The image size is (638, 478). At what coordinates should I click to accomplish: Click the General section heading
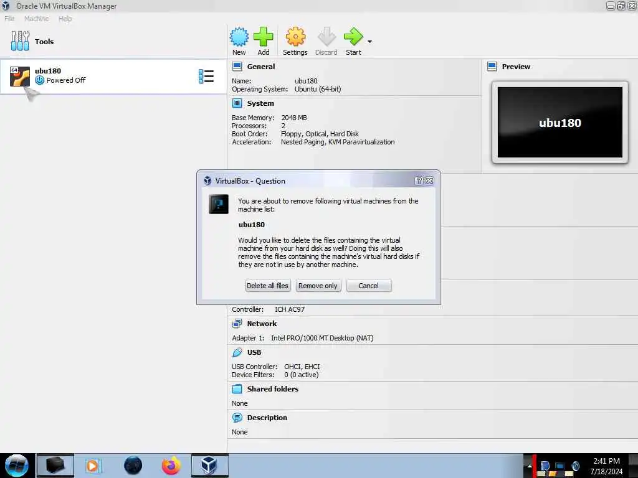coord(261,67)
